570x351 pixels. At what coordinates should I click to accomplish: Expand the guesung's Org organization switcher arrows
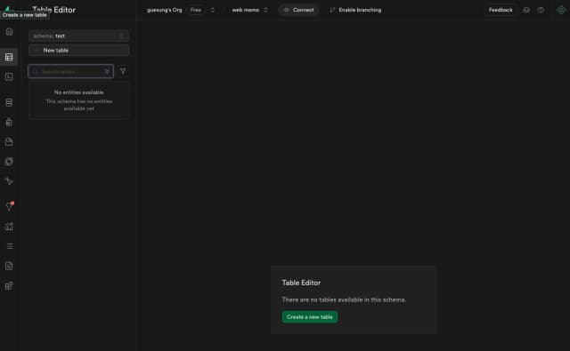(213, 10)
